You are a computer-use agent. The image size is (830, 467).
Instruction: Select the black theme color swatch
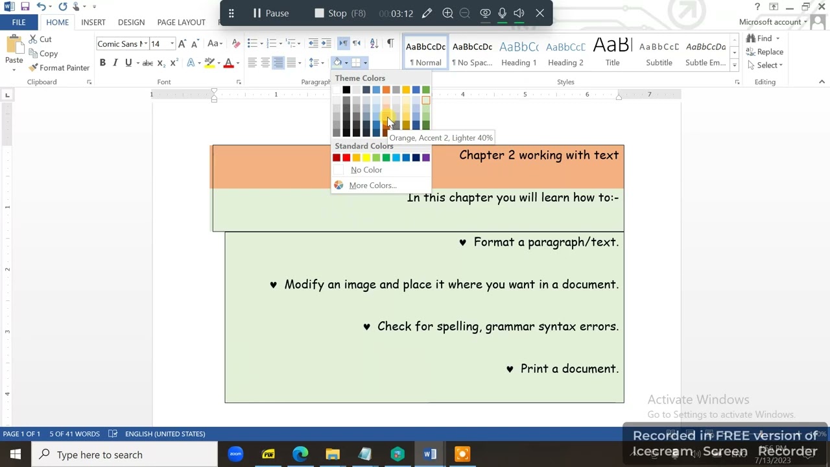tap(346, 90)
